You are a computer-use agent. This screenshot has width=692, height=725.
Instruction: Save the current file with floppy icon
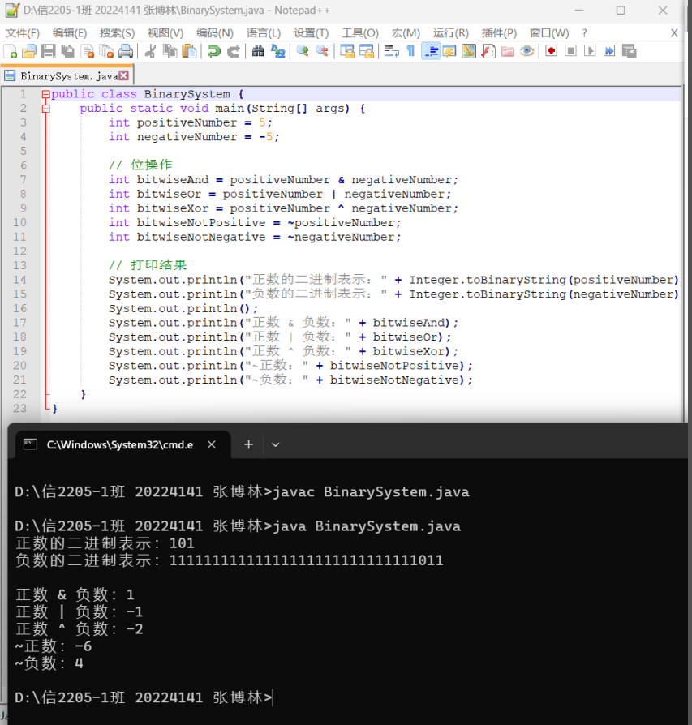coord(48,51)
